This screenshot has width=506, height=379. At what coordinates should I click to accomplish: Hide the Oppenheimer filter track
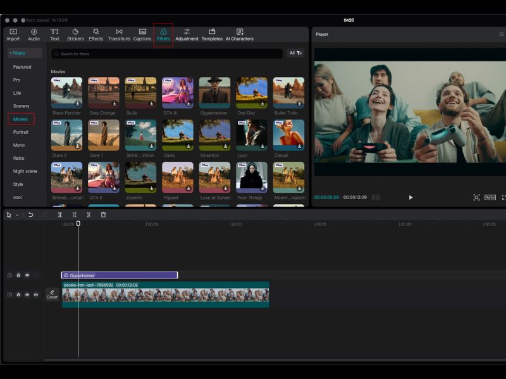(x=27, y=275)
